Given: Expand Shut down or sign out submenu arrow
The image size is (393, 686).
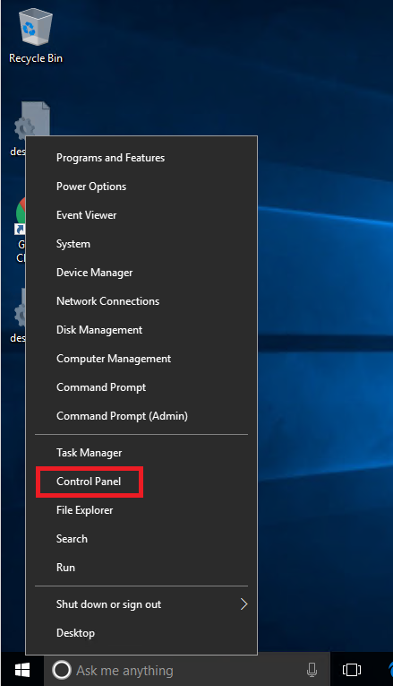Looking at the screenshot, I should [x=243, y=604].
